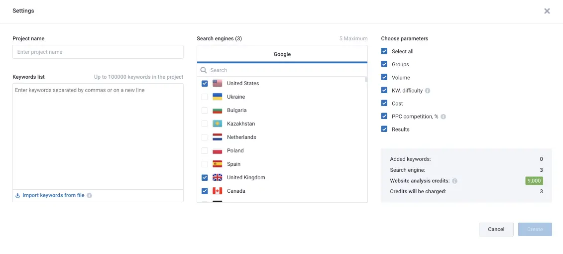Click the Project name input field
Image resolution: width=563 pixels, height=254 pixels.
tap(98, 52)
